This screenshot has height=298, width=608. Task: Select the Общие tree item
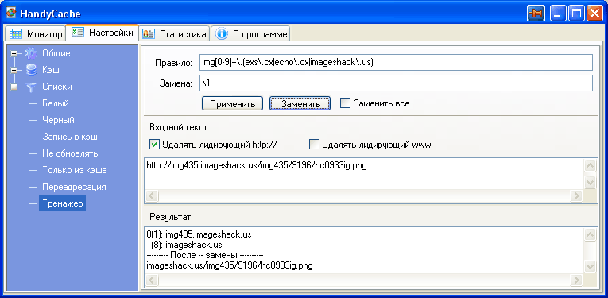(56, 53)
